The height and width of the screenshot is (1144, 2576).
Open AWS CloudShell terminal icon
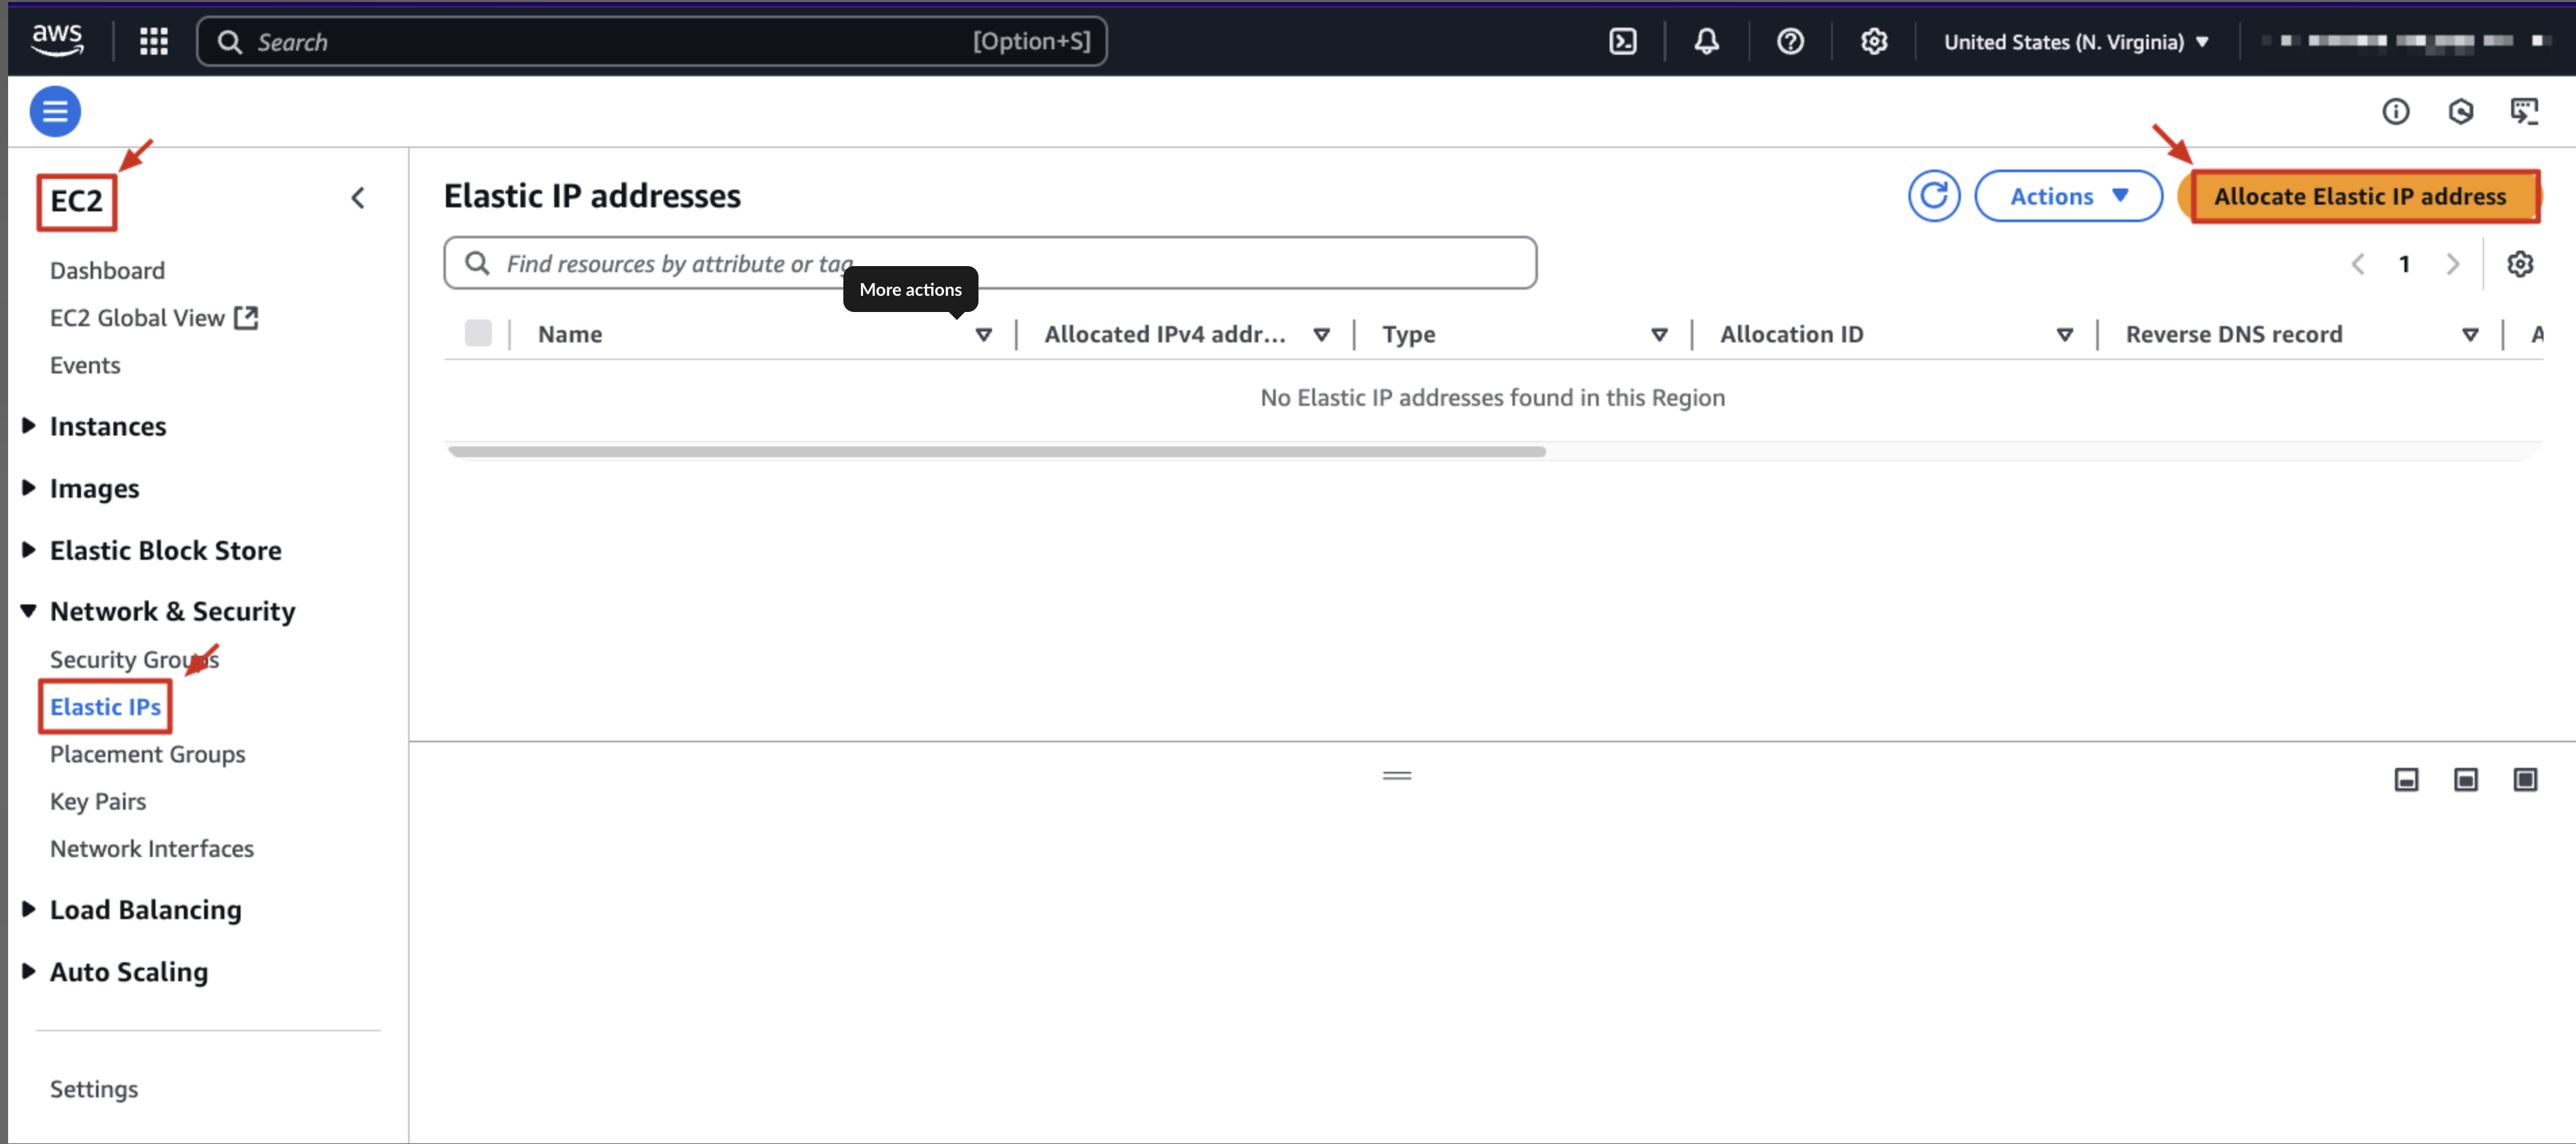pos(1622,41)
